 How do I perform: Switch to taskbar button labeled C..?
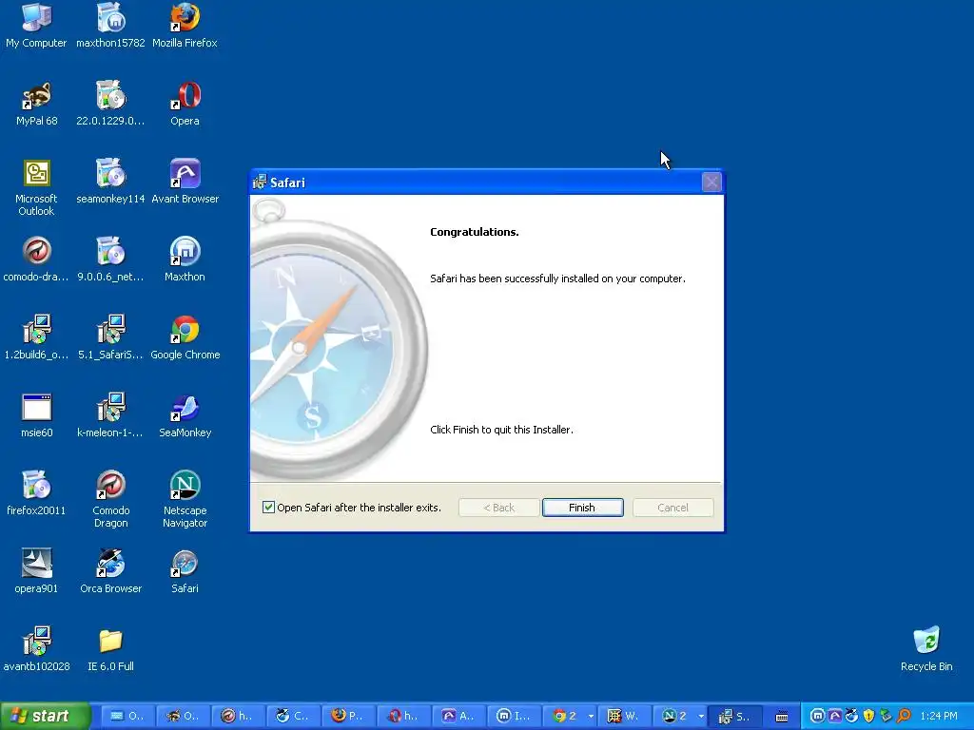tap(294, 716)
